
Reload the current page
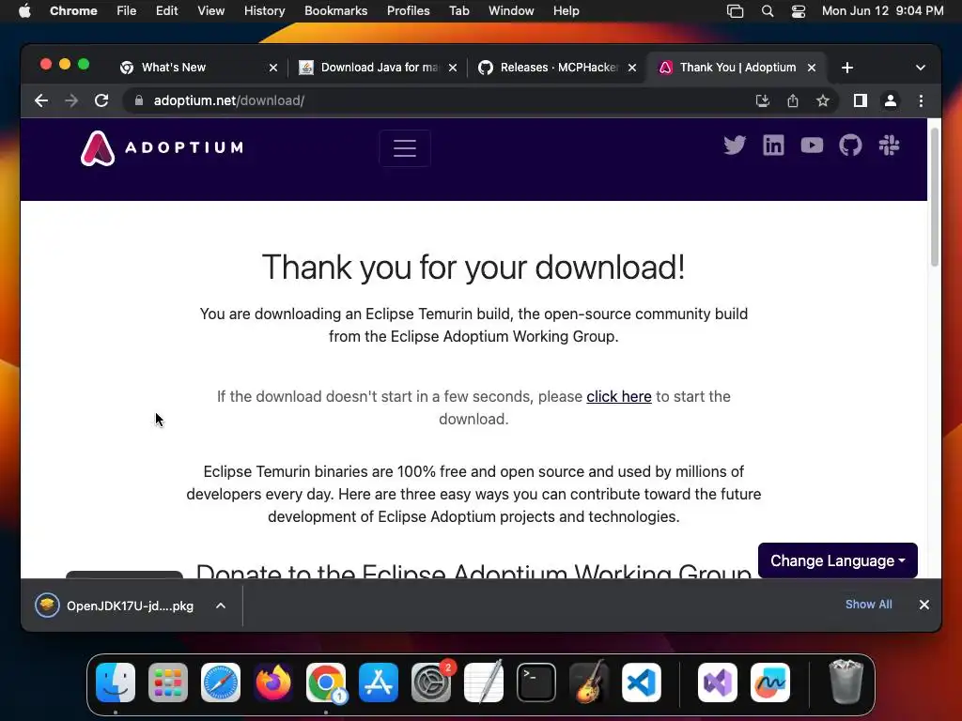tap(101, 100)
